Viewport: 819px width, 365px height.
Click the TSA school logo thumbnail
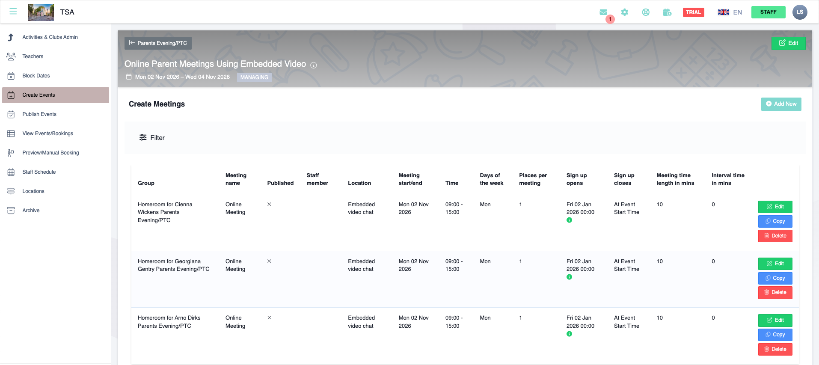41,12
